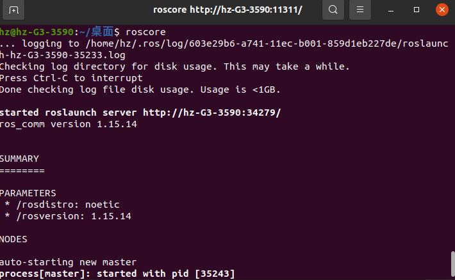Image resolution: width=455 pixels, height=280 pixels.
Task: Click the search magnifier icon
Action: pos(333,10)
